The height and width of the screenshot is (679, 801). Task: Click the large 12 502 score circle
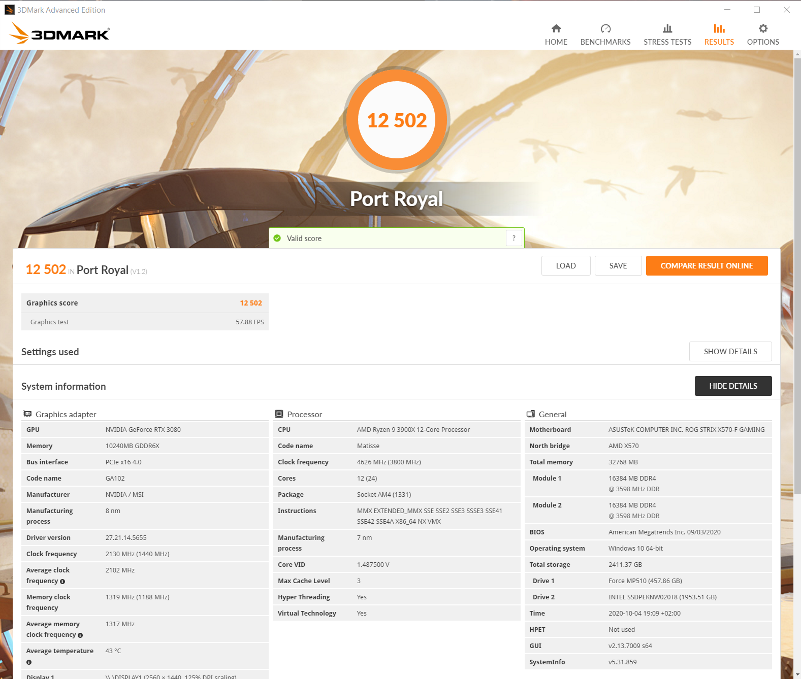coord(397,120)
